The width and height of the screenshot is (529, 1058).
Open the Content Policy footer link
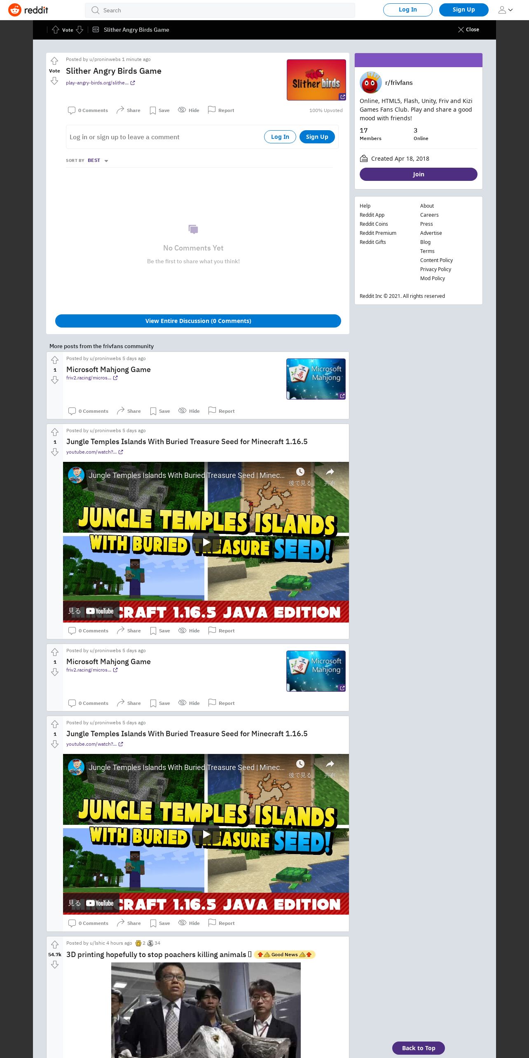coord(436,260)
